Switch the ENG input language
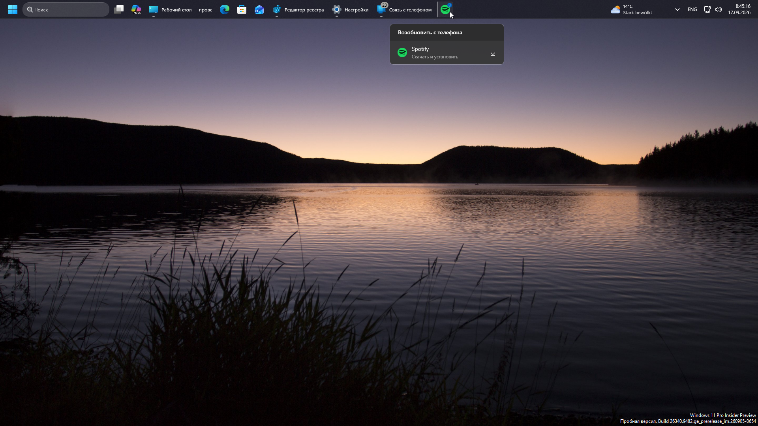This screenshot has width=758, height=426. 692,9
